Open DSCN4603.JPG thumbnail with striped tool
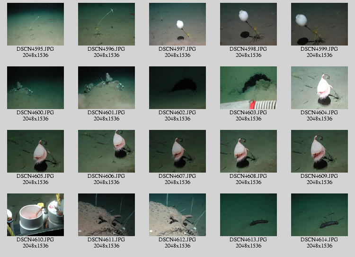355x257 pixels. (x=248, y=88)
